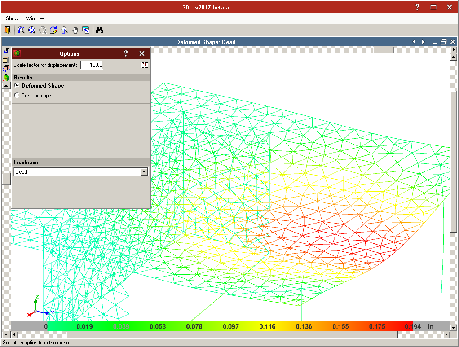The width and height of the screenshot is (459, 347).
Task: Click the Options panel green model icon
Action: [x=17, y=53]
